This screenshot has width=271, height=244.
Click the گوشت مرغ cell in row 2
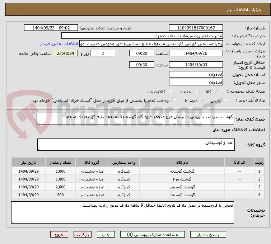(182, 179)
